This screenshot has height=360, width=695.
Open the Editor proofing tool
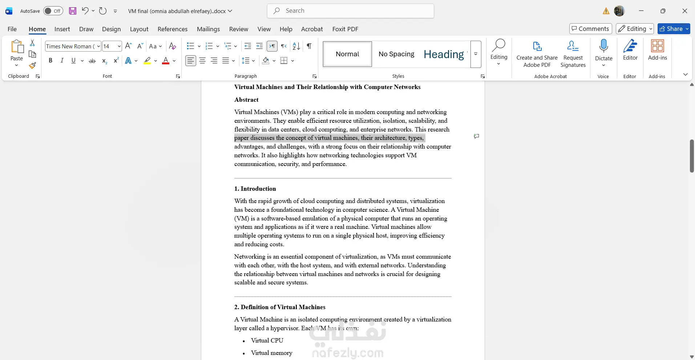[x=630, y=50]
